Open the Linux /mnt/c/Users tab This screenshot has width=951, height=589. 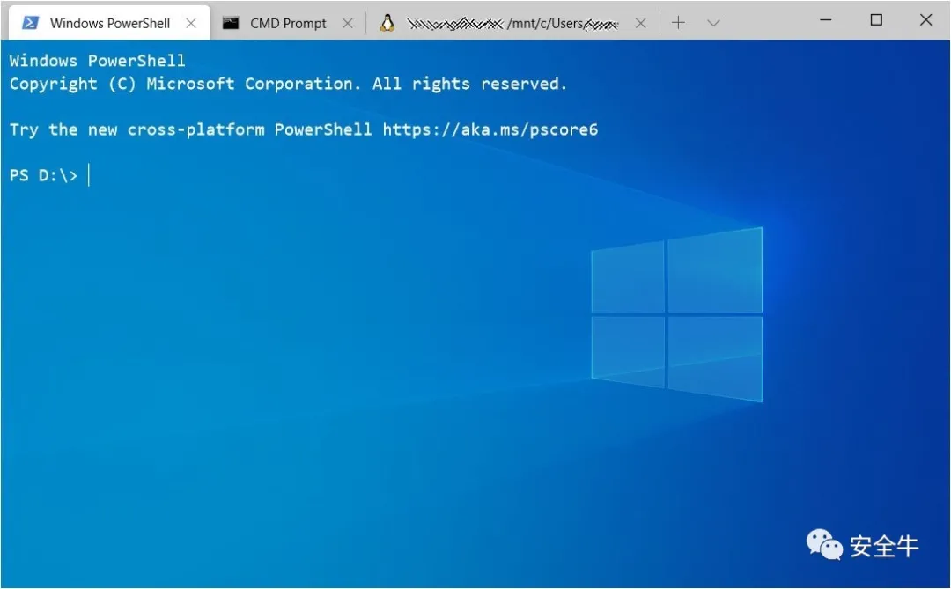pyautogui.click(x=513, y=23)
